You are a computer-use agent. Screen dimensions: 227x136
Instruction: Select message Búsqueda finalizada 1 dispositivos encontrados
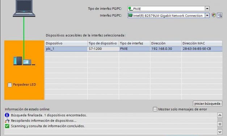coord(49,115)
